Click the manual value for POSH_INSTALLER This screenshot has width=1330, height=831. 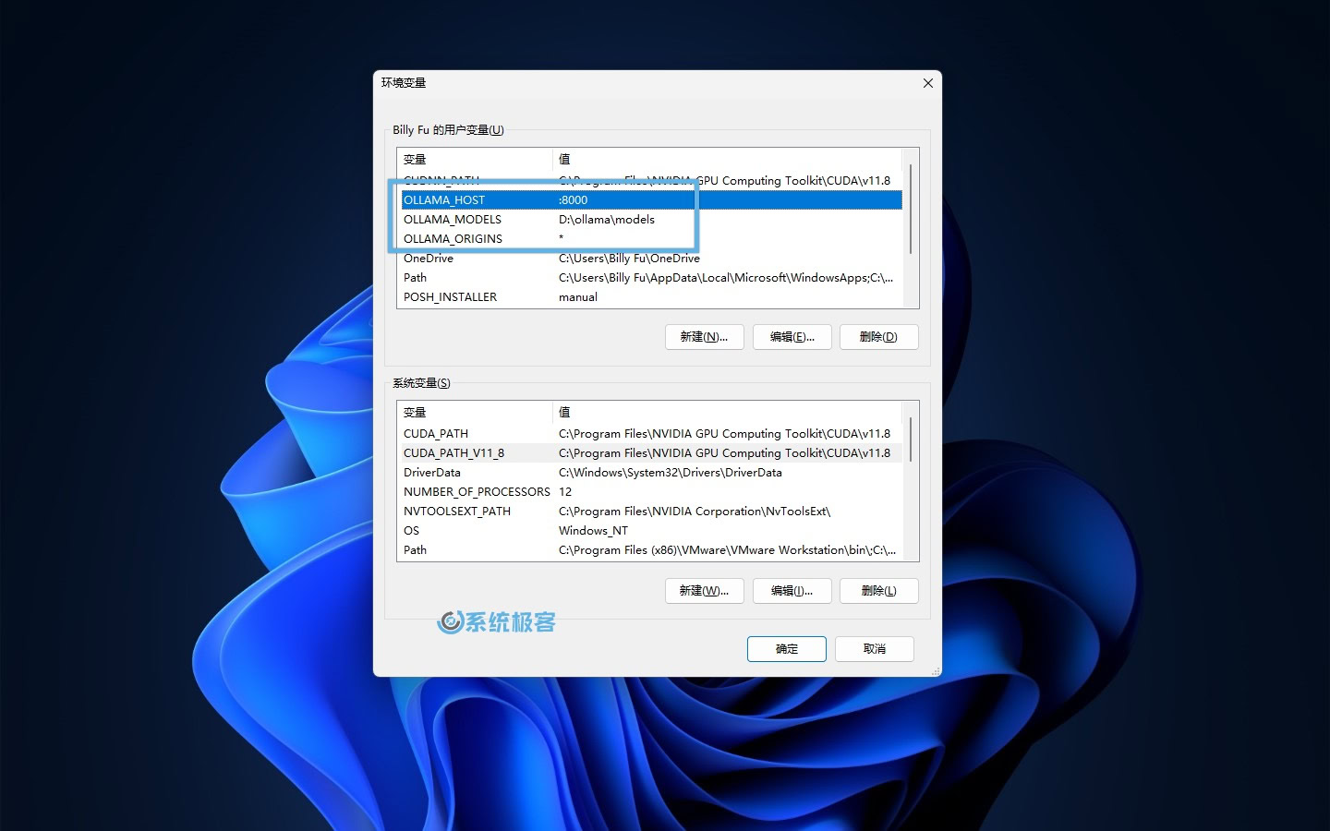(x=577, y=296)
